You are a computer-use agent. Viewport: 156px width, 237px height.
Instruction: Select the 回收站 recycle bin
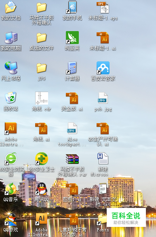click(11, 98)
